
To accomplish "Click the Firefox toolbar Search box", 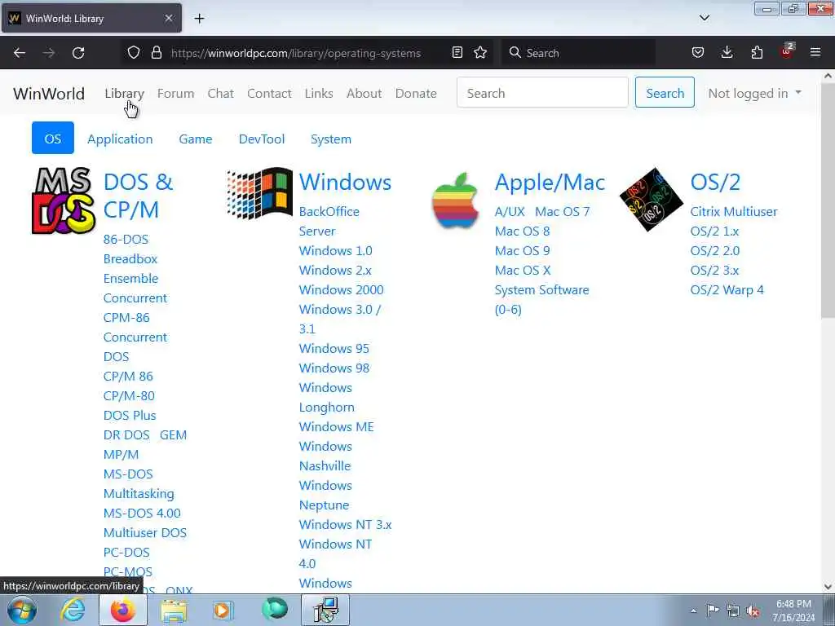I will pyautogui.click(x=578, y=53).
